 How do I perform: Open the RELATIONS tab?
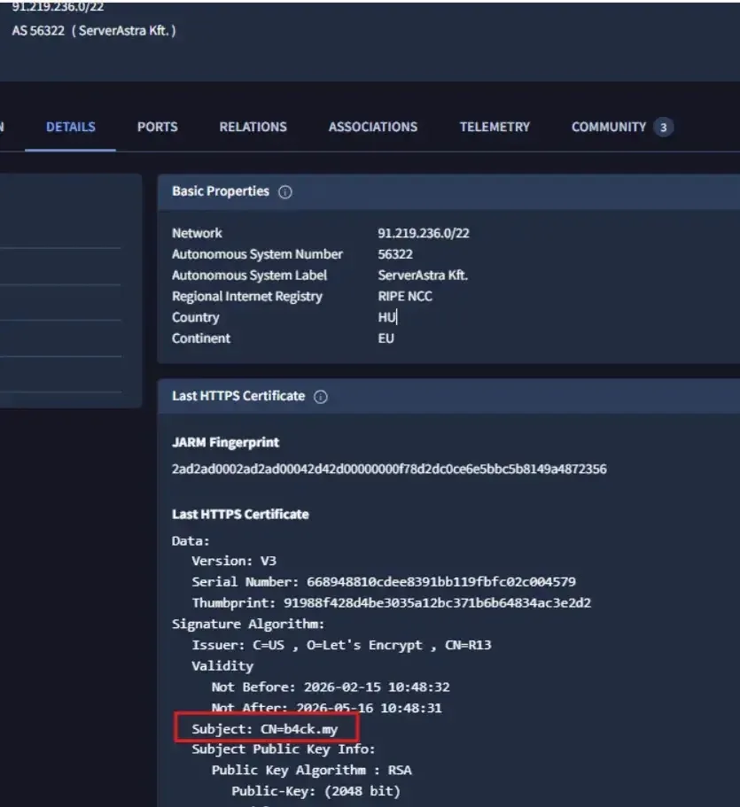point(253,128)
